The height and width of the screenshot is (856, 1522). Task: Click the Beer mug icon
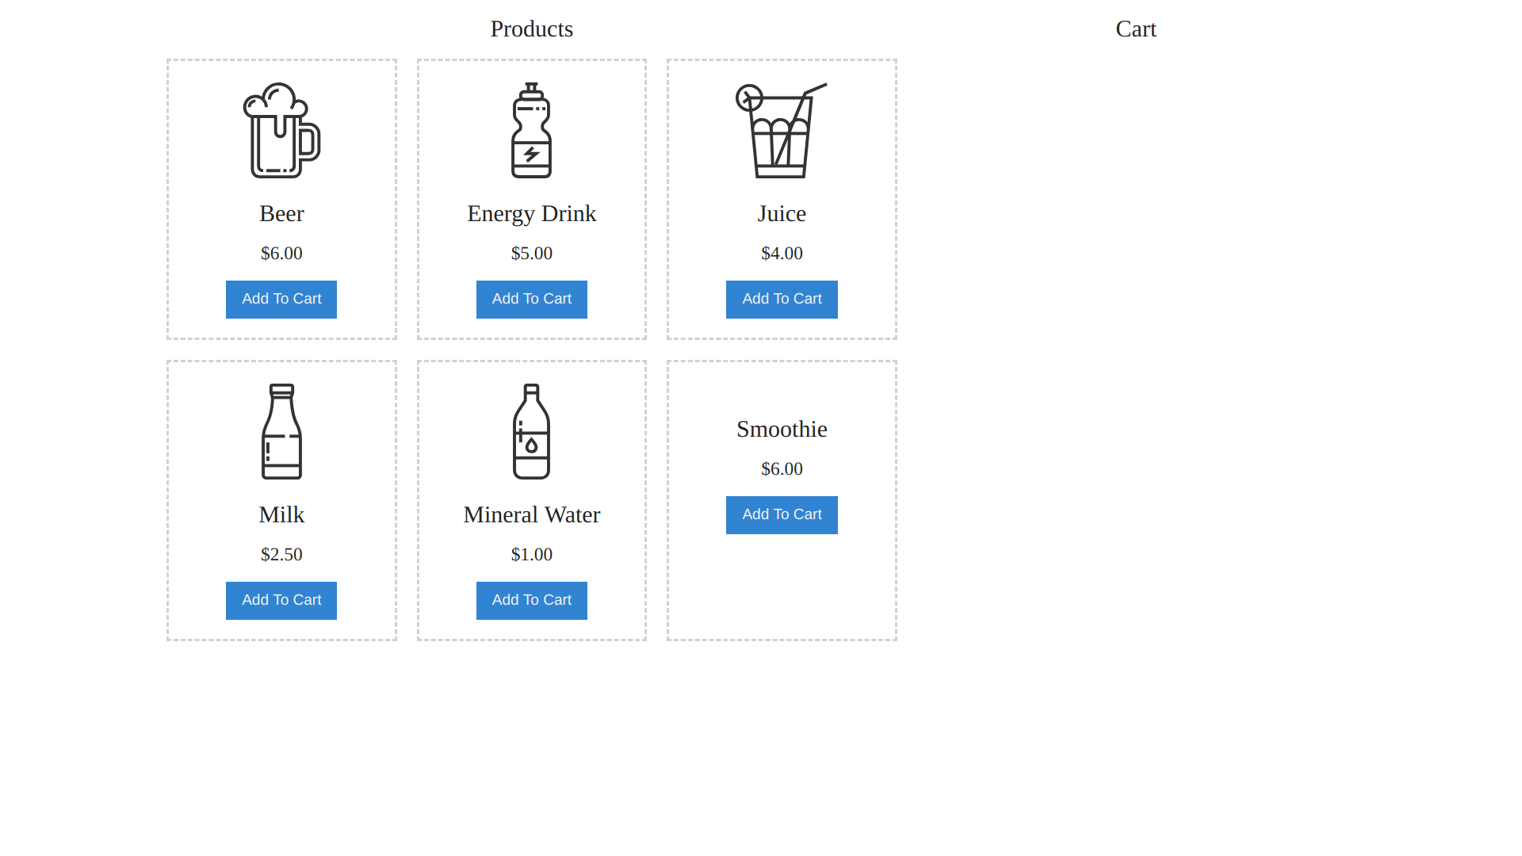(281, 131)
